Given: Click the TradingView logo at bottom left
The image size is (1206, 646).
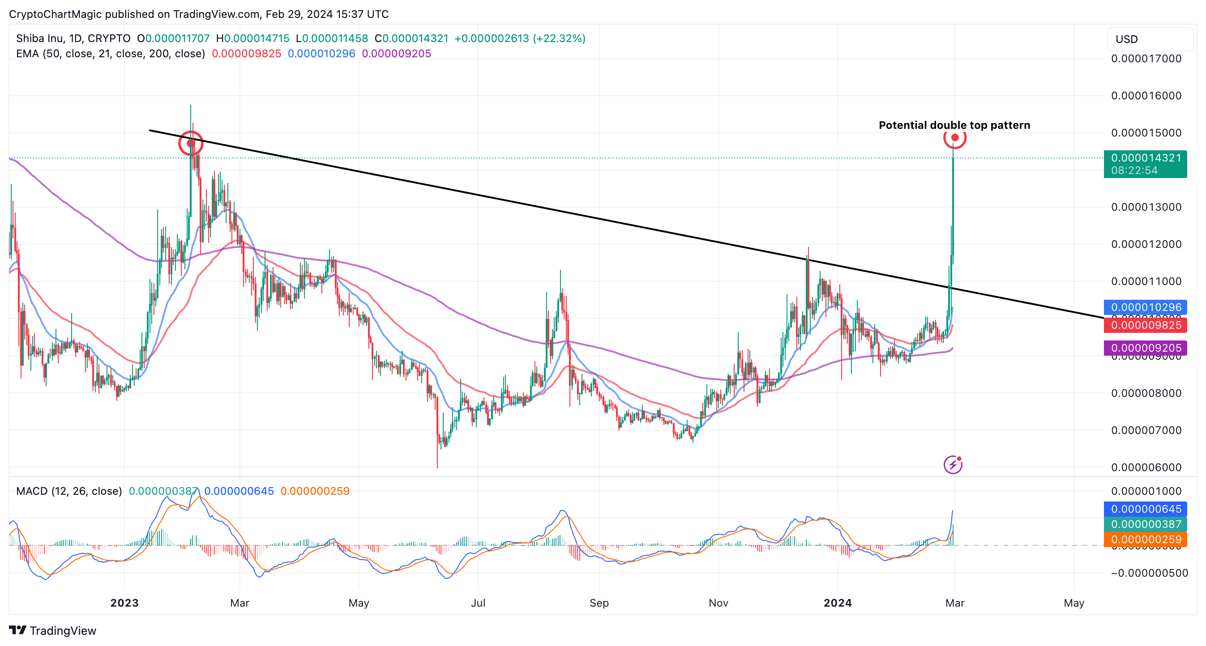Looking at the screenshot, I should pyautogui.click(x=52, y=630).
